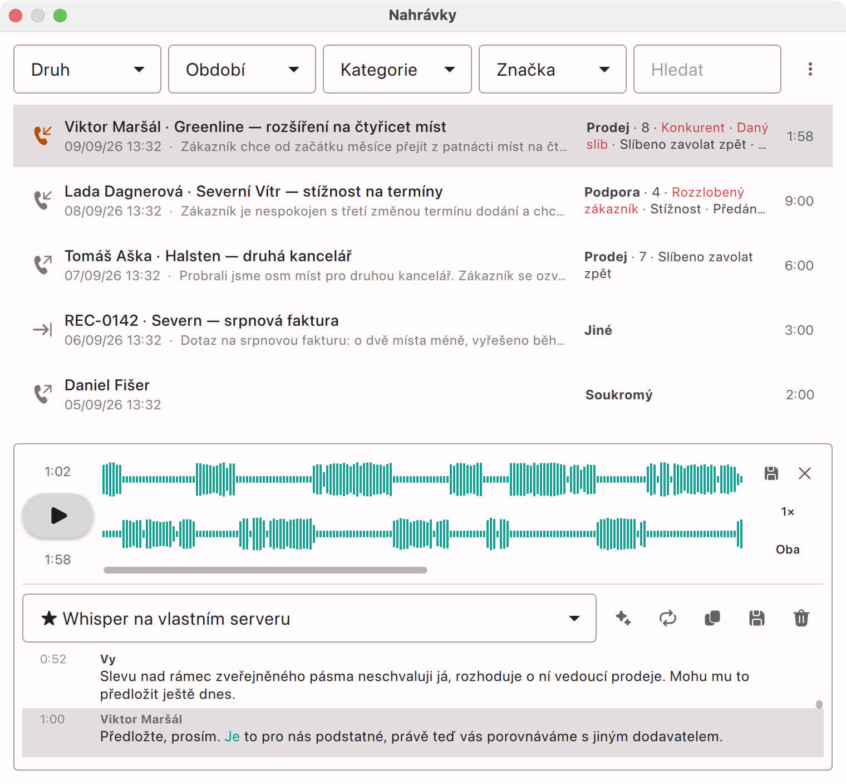Close the audio player panel
Image resolution: width=846 pixels, height=784 pixels.
tap(805, 473)
